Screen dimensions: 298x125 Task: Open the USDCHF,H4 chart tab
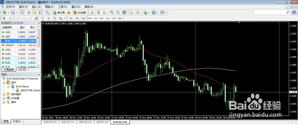click(x=67, y=122)
